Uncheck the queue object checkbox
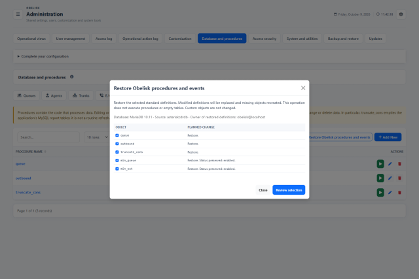Image resolution: width=419 pixels, height=279 pixels. click(117, 135)
